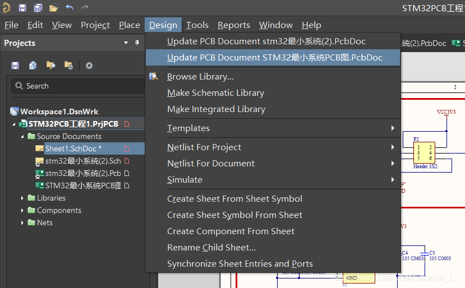Click the compile documents icon in Projects panel
The image size is (465, 288).
tap(33, 66)
